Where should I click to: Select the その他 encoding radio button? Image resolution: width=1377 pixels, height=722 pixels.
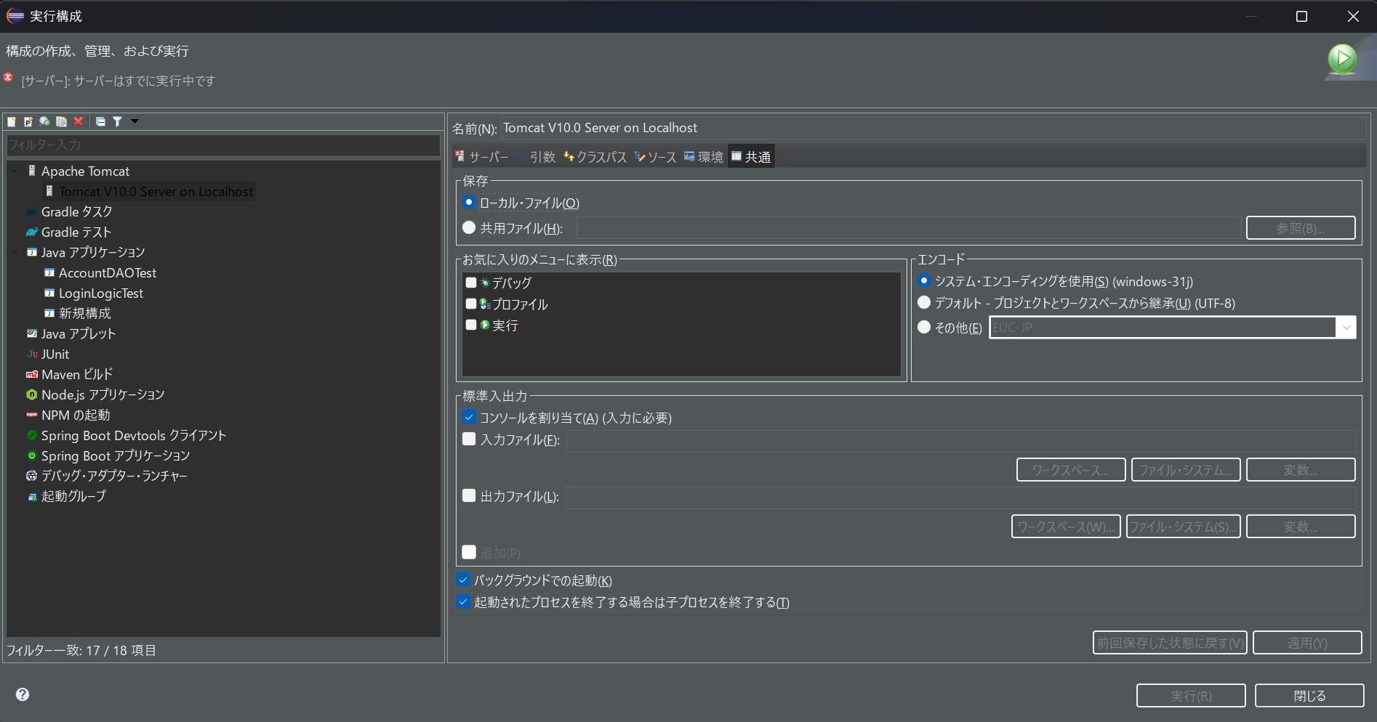pyautogui.click(x=924, y=327)
